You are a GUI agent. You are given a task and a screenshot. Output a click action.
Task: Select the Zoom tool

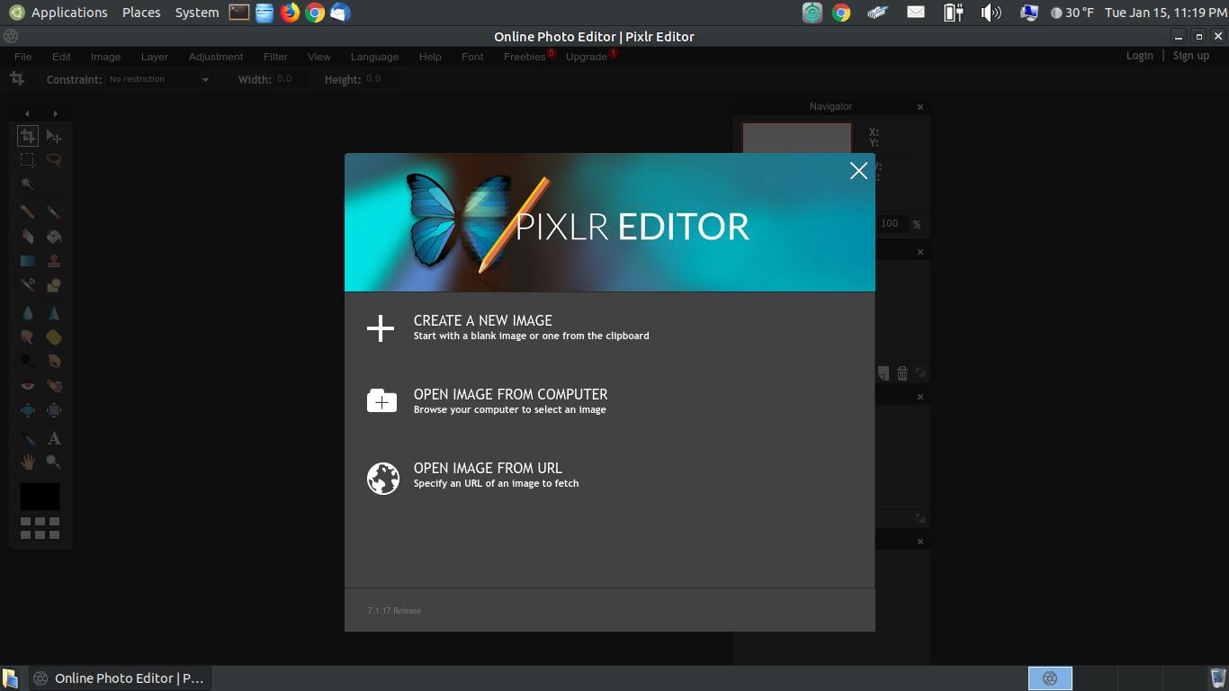coord(54,462)
